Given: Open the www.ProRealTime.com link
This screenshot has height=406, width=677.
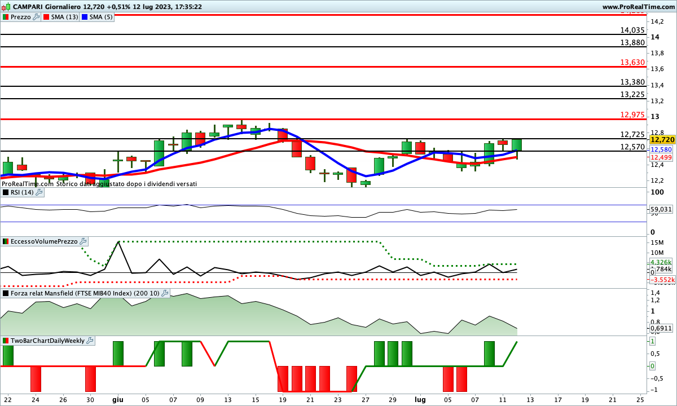Looking at the screenshot, I should [639, 7].
